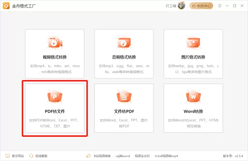Image resolution: width=248 pixels, height=161 pixels.
Task: Open the B站视频转换 shortcut
Action: pos(102,156)
